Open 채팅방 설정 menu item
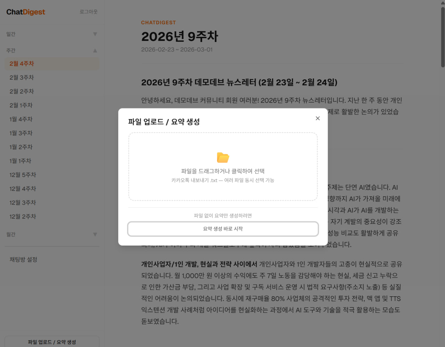 click(x=23, y=259)
